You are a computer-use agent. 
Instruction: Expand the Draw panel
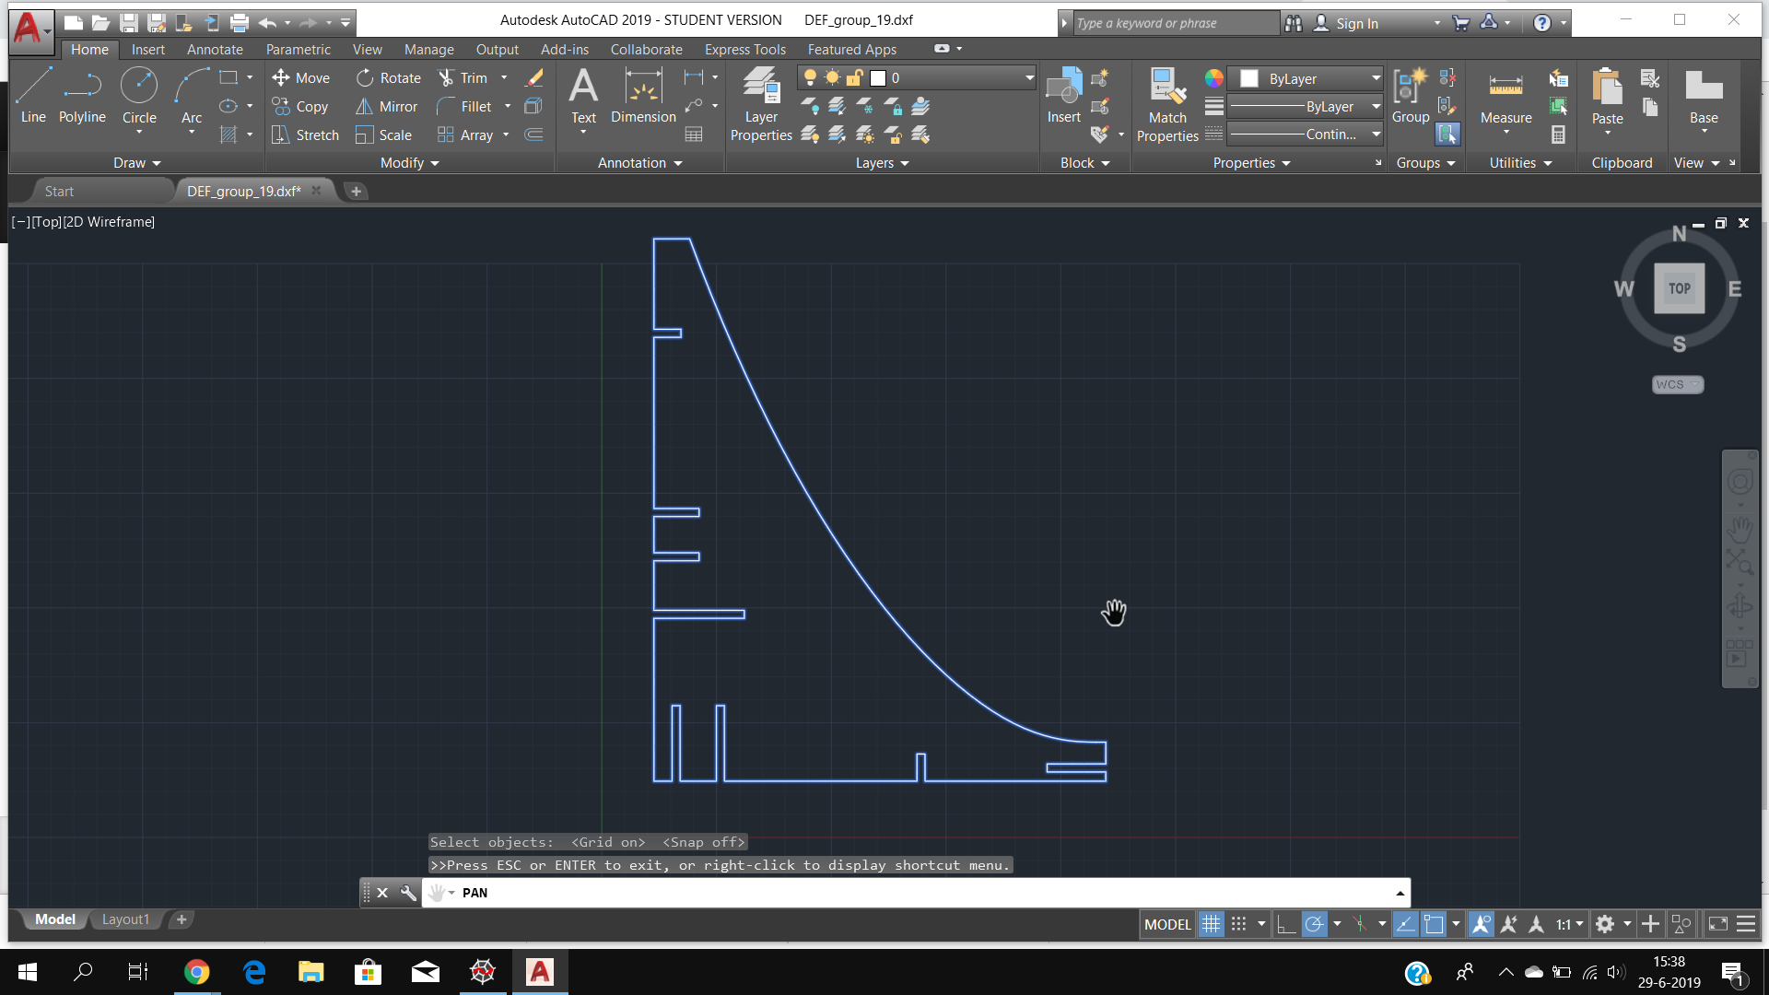[137, 163]
